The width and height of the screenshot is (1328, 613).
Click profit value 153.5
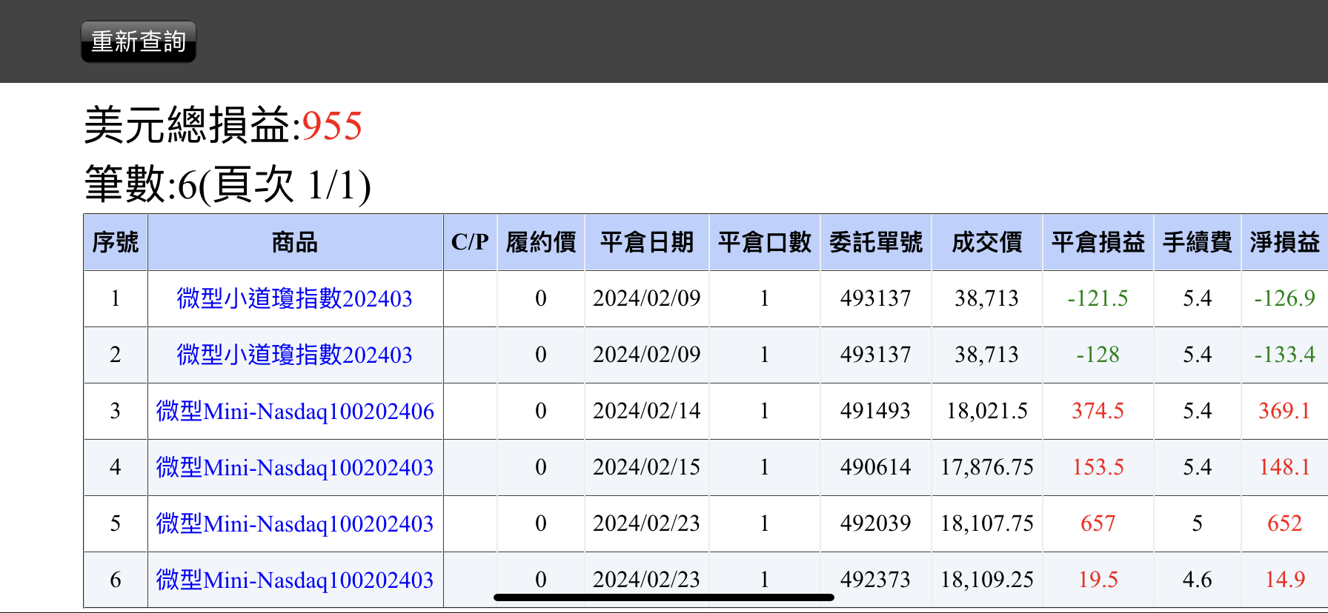pos(1098,467)
